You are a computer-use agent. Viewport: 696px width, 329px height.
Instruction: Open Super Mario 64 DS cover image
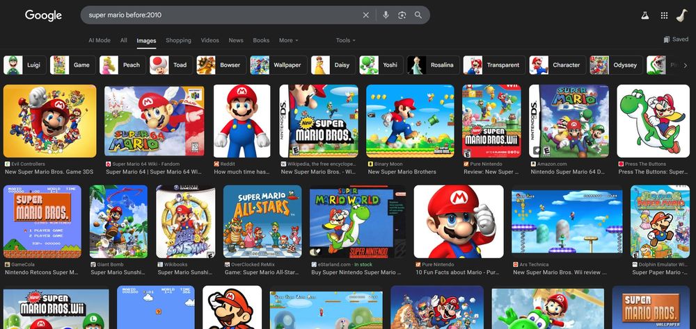(x=569, y=121)
